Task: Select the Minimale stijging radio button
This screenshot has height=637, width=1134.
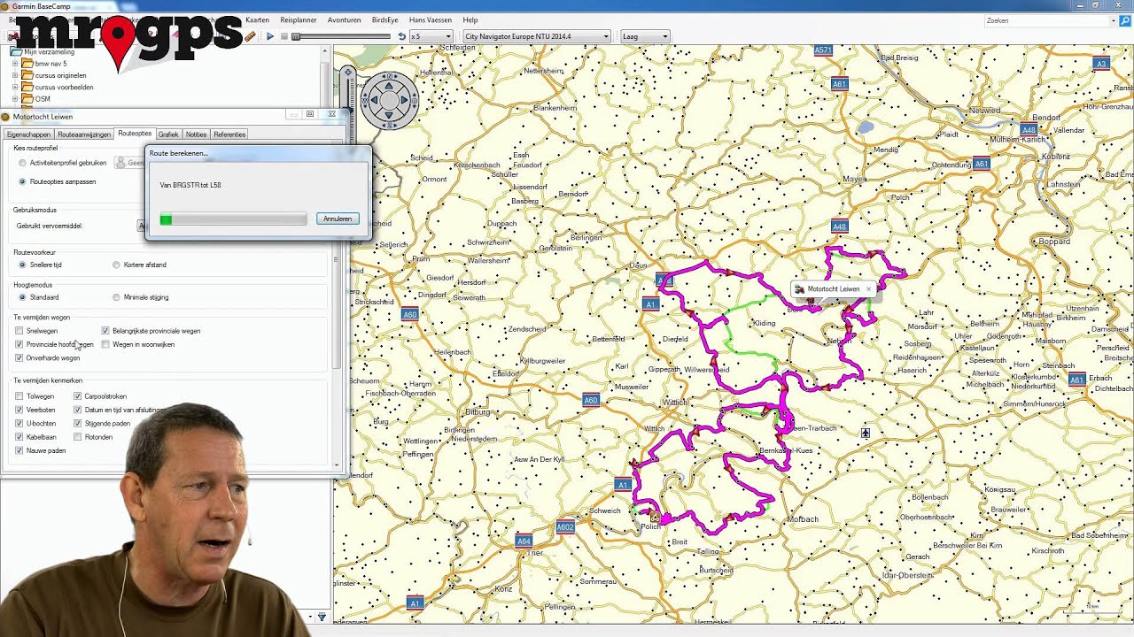Action: [x=116, y=297]
